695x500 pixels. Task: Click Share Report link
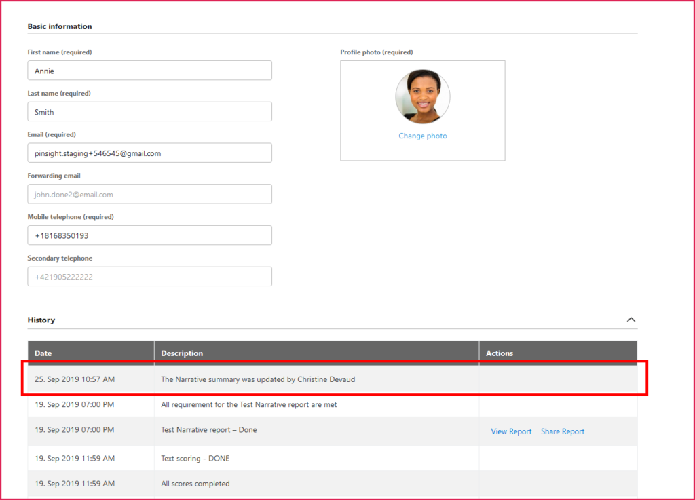coord(562,431)
